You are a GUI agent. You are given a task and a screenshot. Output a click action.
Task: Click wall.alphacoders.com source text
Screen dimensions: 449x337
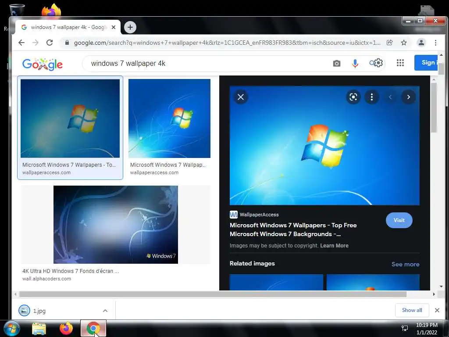pyautogui.click(x=46, y=279)
